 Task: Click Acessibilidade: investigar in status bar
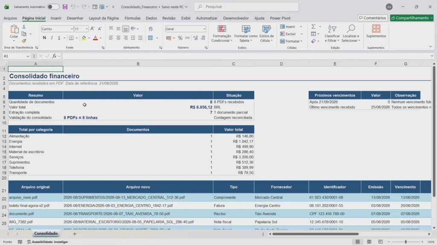(x=47, y=242)
